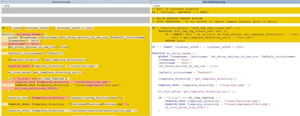Click left pane 'function et_setup_theme() {' line
The image size is (300, 116).
coord(24,34)
